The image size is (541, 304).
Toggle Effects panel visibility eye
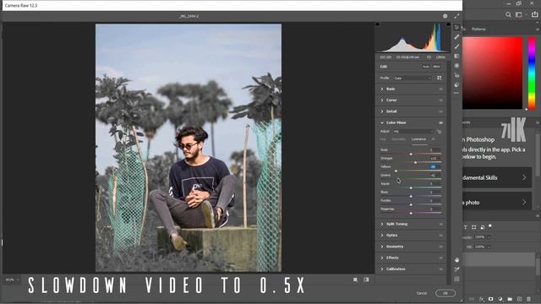pos(441,258)
